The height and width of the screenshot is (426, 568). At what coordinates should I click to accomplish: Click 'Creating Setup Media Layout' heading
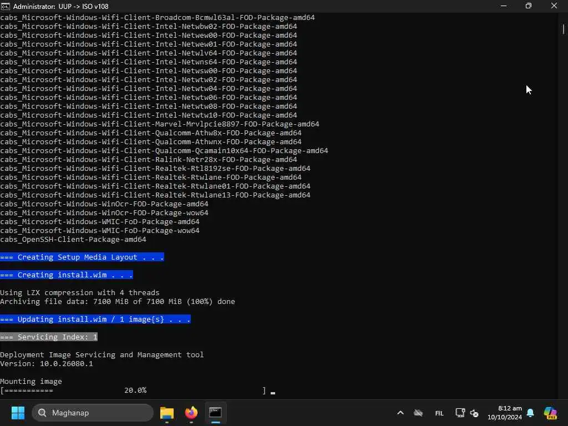pos(82,257)
